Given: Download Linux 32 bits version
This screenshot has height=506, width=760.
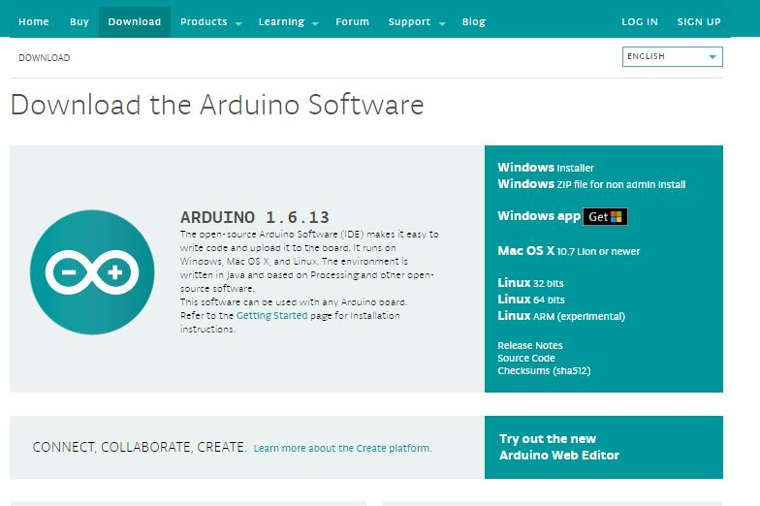Looking at the screenshot, I should pyautogui.click(x=530, y=283).
